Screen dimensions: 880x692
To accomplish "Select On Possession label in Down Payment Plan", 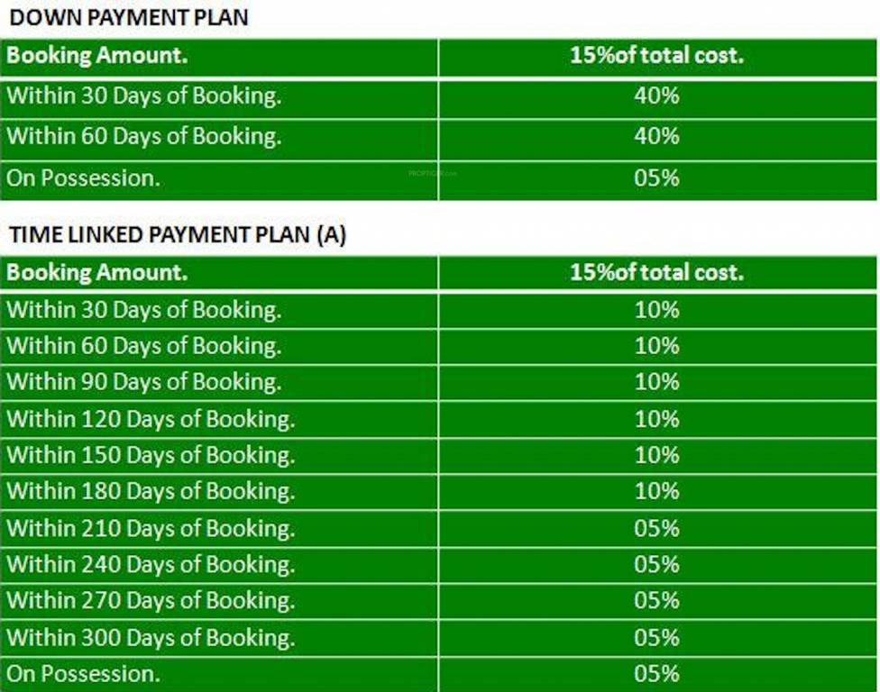I will point(83,178).
